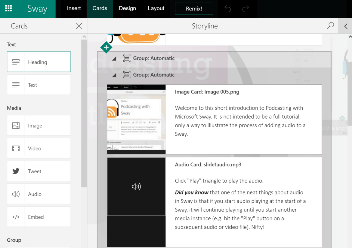Screen dimensions: 352x248
Task: Expand the preview pane with the chevron arrow
Action: 346,26
